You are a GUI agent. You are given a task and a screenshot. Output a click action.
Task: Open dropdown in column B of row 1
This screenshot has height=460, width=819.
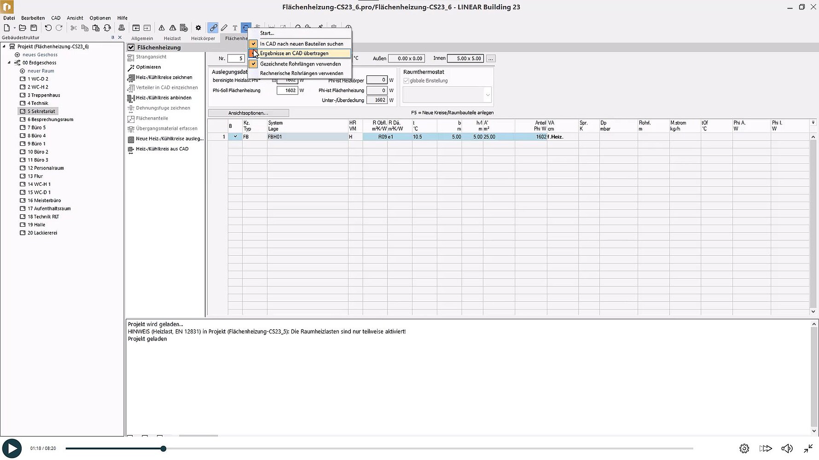[235, 137]
